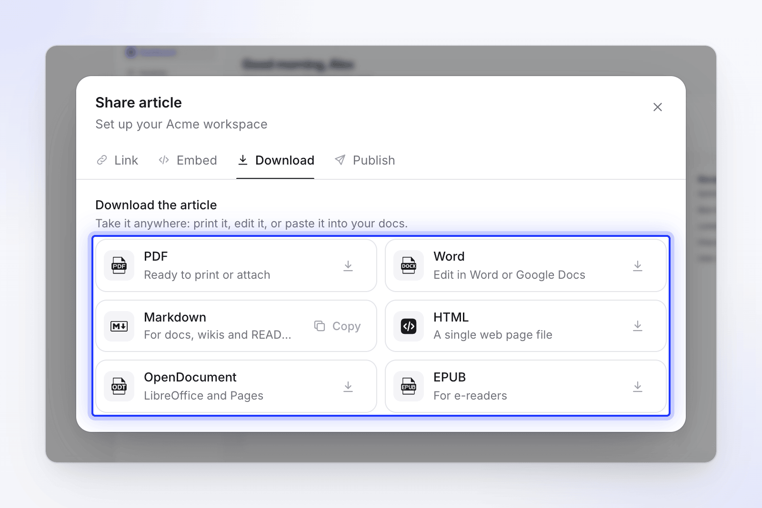This screenshot has height=508, width=762.
Task: Download the OpenDocument arrow icon
Action: tap(348, 387)
